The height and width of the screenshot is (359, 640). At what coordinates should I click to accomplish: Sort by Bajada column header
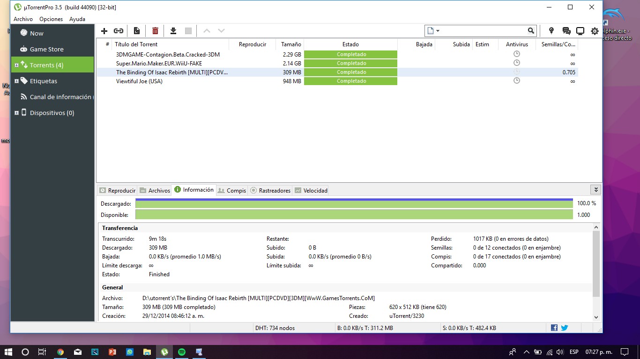[417, 44]
